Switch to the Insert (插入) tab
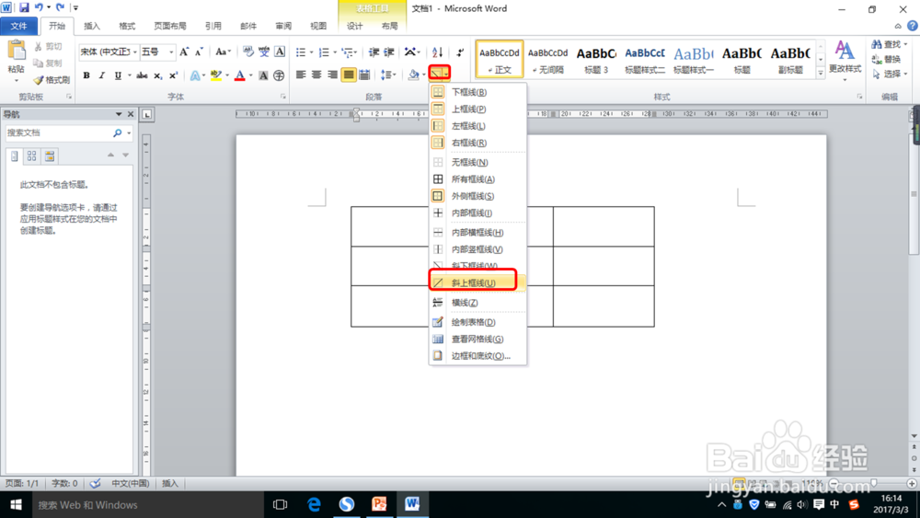The width and height of the screenshot is (920, 518). [x=92, y=26]
